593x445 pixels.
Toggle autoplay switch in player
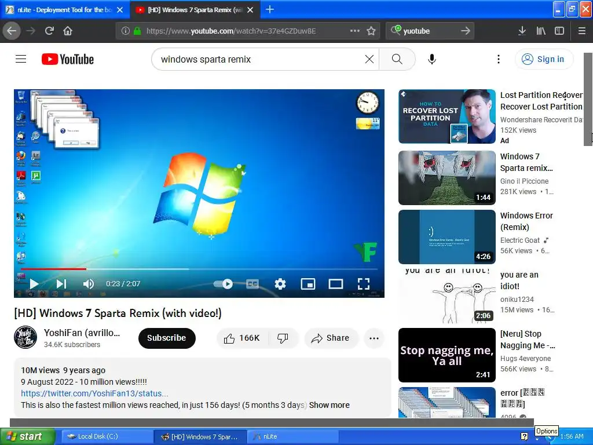[x=223, y=284]
